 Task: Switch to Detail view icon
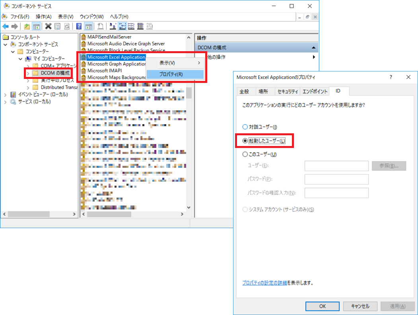coord(140,26)
